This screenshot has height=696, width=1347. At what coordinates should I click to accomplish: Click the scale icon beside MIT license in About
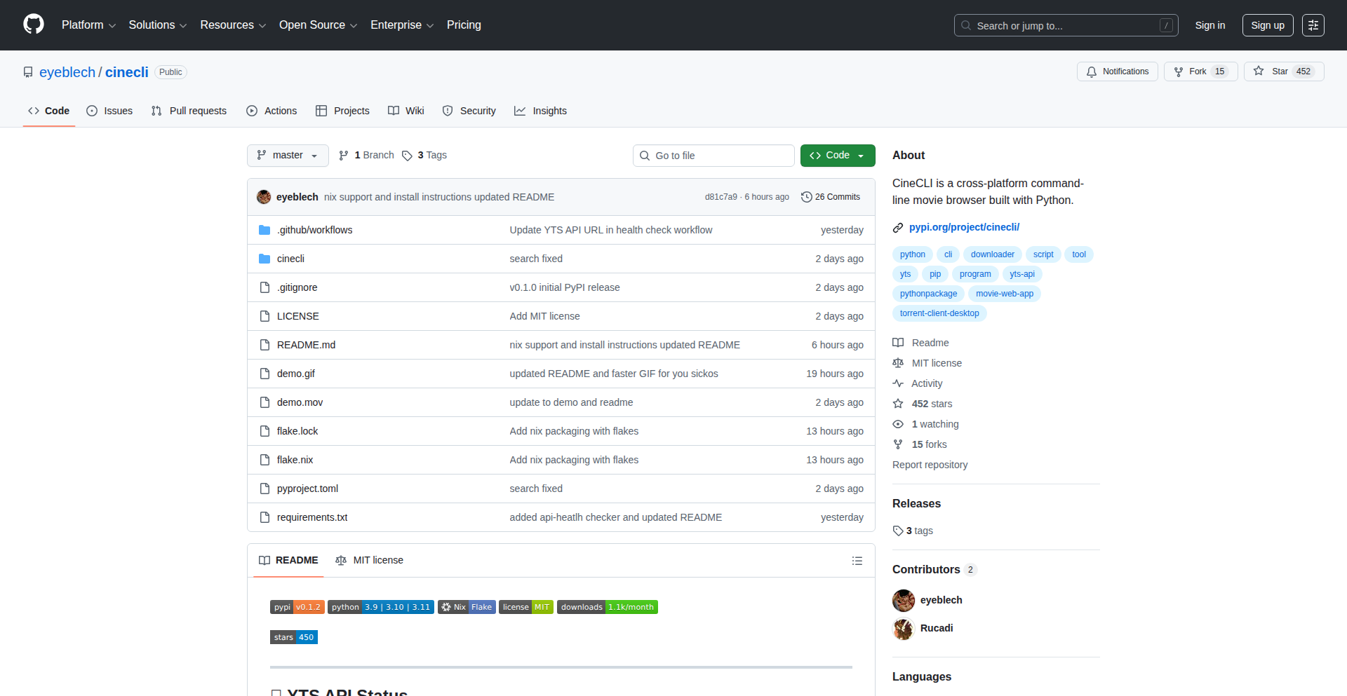click(898, 363)
